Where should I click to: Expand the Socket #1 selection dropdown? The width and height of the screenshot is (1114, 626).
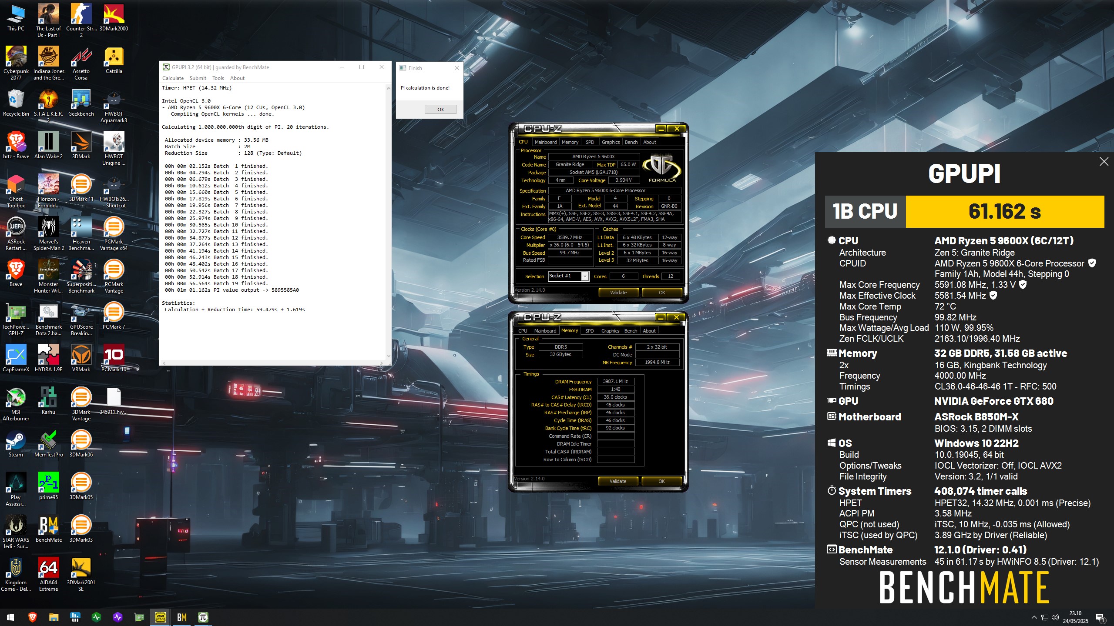pyautogui.click(x=585, y=276)
